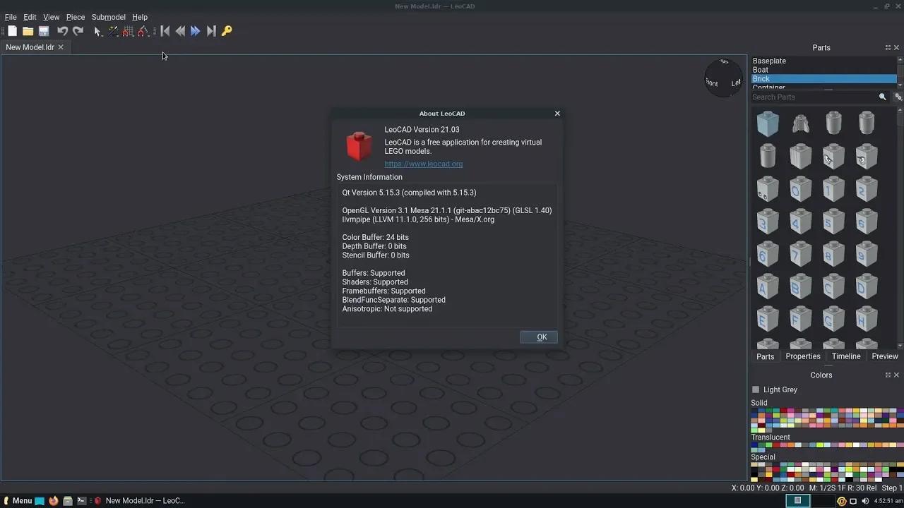Click the Save model icon
This screenshot has width=904, height=508.
pyautogui.click(x=43, y=30)
